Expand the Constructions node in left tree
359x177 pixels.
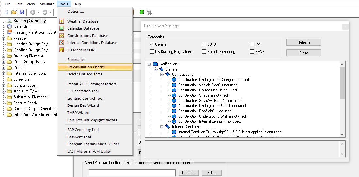(x=4, y=85)
